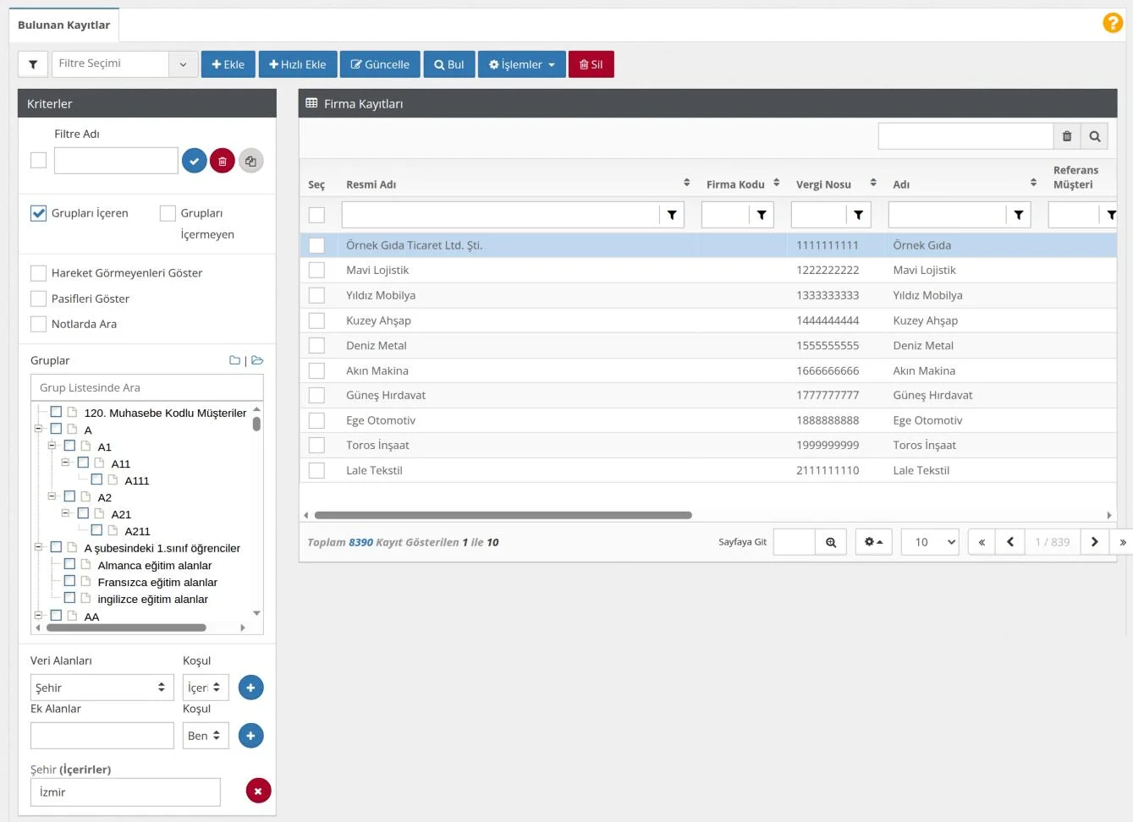Expand all groups with the open folder icon
This screenshot has width=1133, height=822.
coord(257,360)
